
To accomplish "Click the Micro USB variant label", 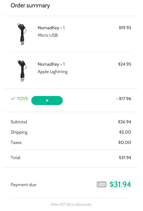I will (48, 35).
